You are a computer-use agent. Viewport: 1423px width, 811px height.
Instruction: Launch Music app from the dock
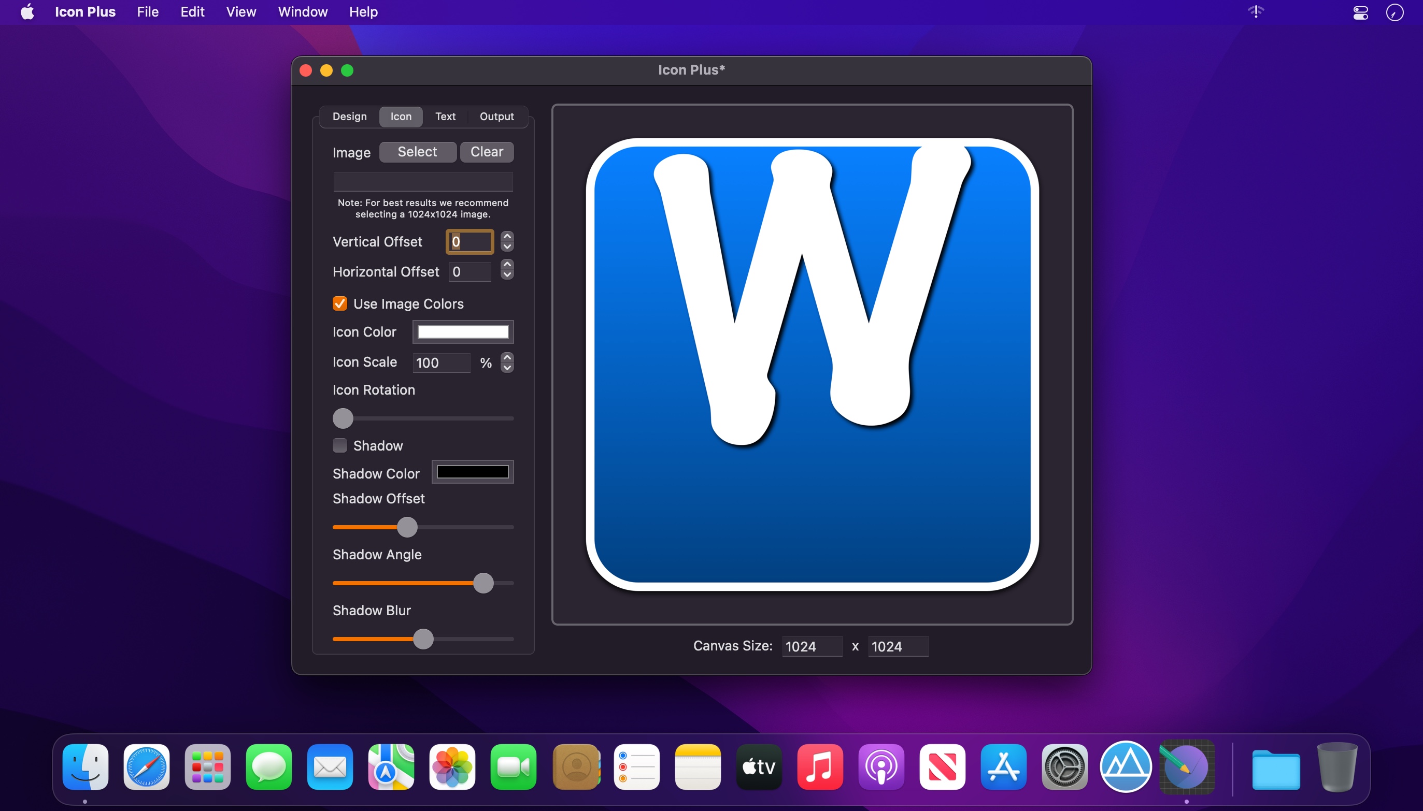pos(820,767)
